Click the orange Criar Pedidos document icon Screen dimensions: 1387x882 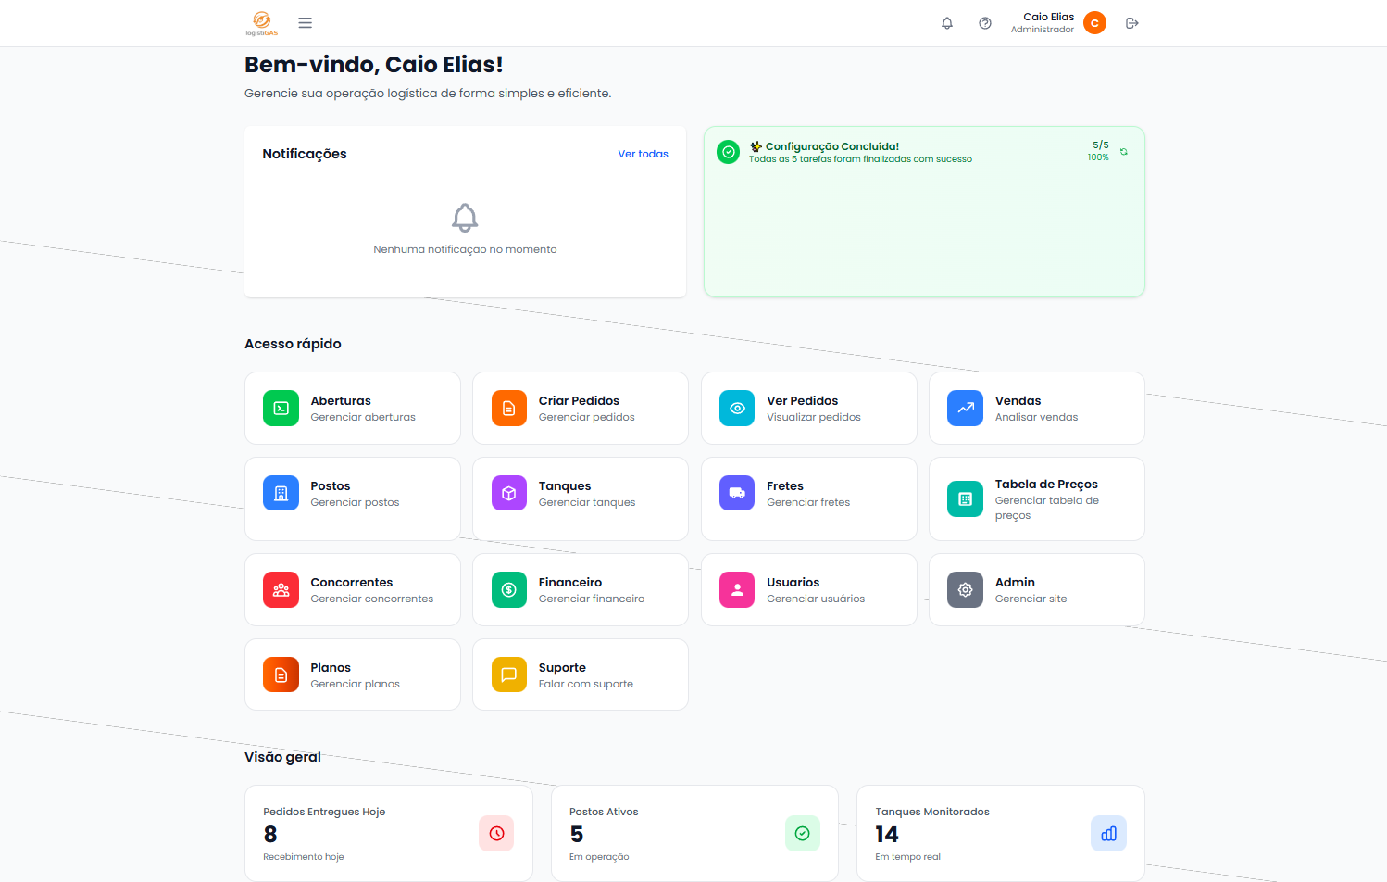click(508, 409)
